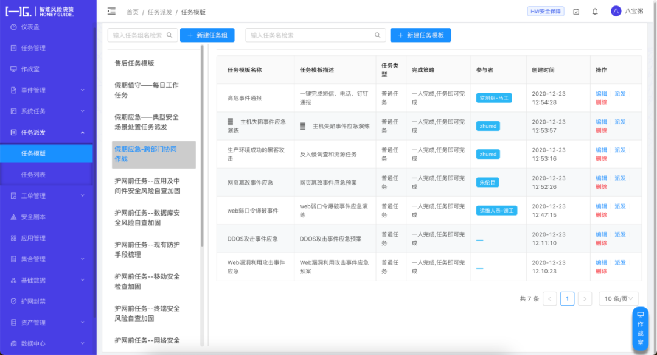657x355 pixels.
Task: Click 任务派发 breadcrumb text
Action: pos(159,12)
